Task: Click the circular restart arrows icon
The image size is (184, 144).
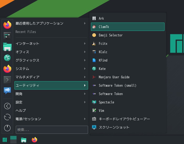Action: (7, 117)
